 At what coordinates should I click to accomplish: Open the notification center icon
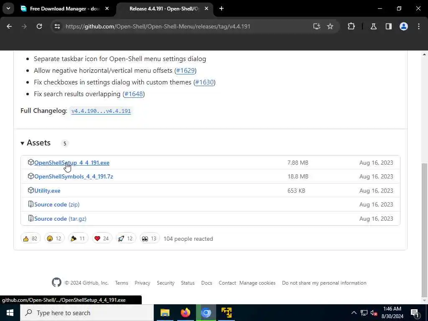(x=415, y=313)
